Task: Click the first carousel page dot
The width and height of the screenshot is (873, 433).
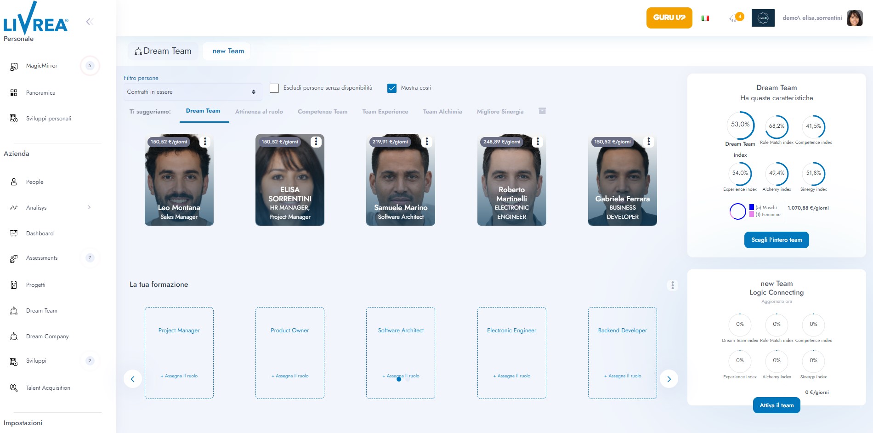Action: point(399,379)
